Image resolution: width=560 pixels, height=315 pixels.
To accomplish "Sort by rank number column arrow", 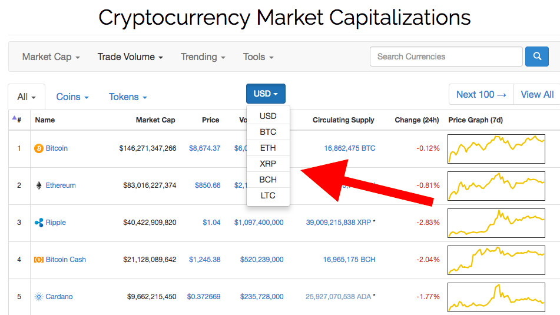I will coord(15,119).
